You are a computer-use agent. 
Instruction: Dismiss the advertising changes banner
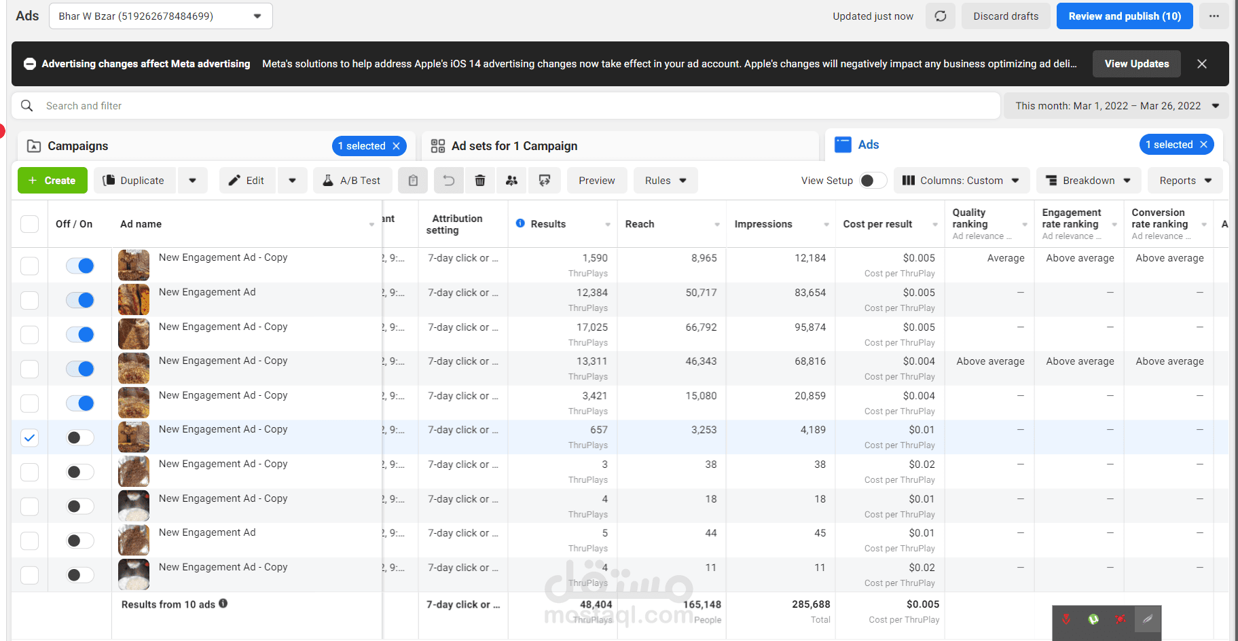pos(1201,64)
